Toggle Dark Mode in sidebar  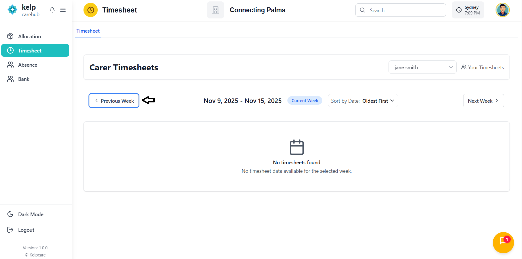tap(30, 214)
